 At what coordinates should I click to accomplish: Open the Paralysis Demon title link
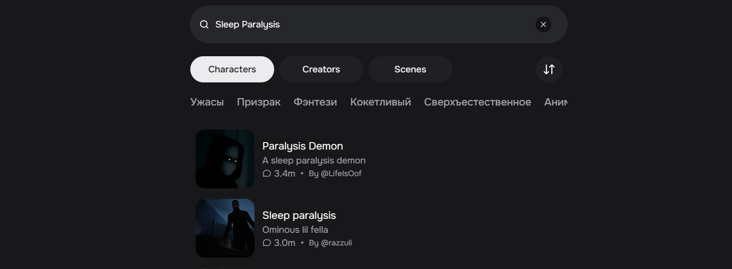(x=302, y=146)
